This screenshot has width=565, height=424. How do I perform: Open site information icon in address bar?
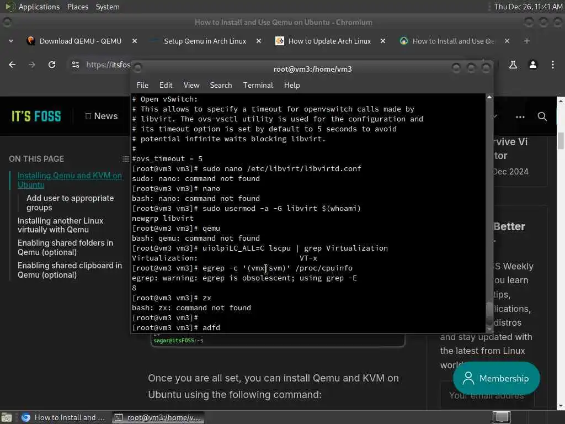click(75, 65)
